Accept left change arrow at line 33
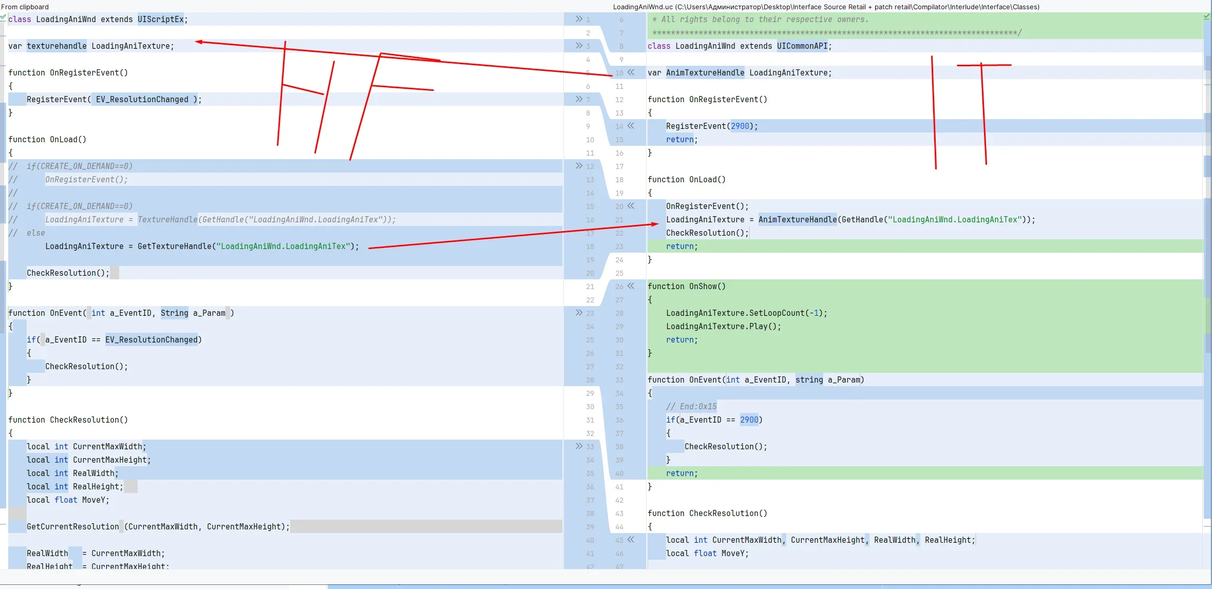Screen dimensions: 1212x589 click(x=579, y=446)
